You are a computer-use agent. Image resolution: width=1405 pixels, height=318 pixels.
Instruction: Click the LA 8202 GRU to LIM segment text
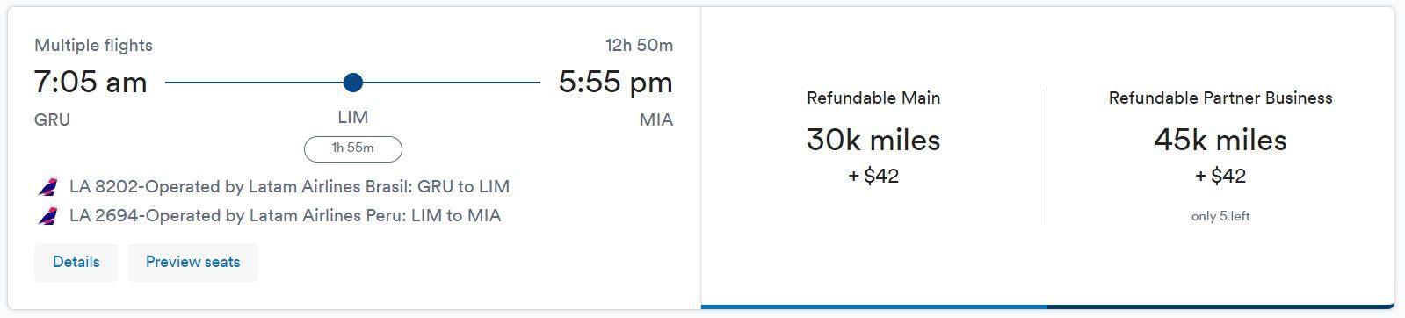coord(289,187)
